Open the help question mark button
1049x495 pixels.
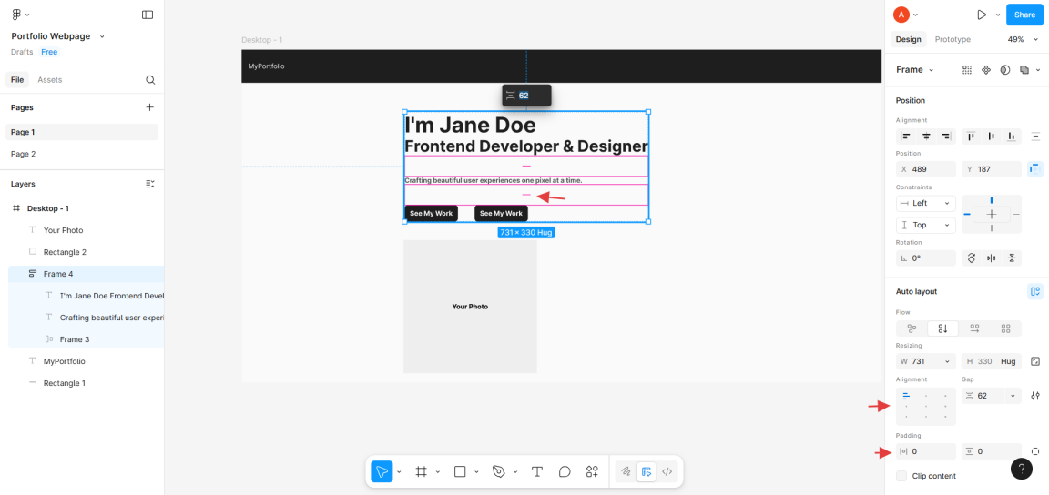(1022, 469)
